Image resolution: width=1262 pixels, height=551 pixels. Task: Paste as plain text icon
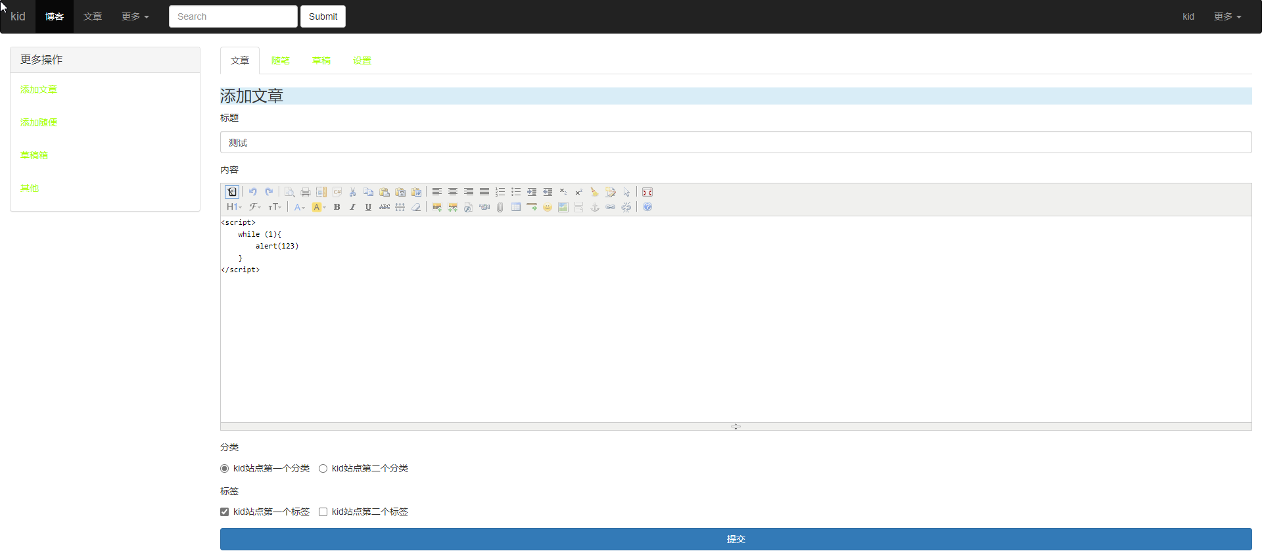point(400,192)
